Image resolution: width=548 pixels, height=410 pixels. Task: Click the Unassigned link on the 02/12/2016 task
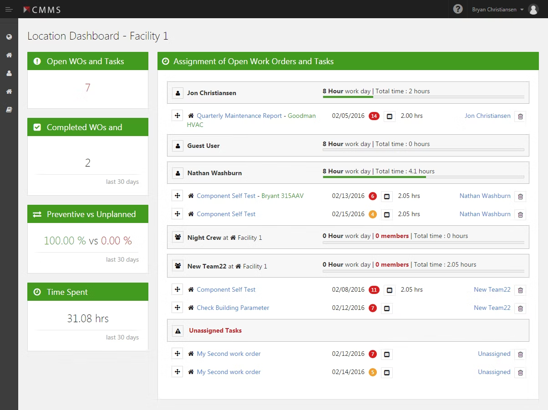[x=494, y=354]
